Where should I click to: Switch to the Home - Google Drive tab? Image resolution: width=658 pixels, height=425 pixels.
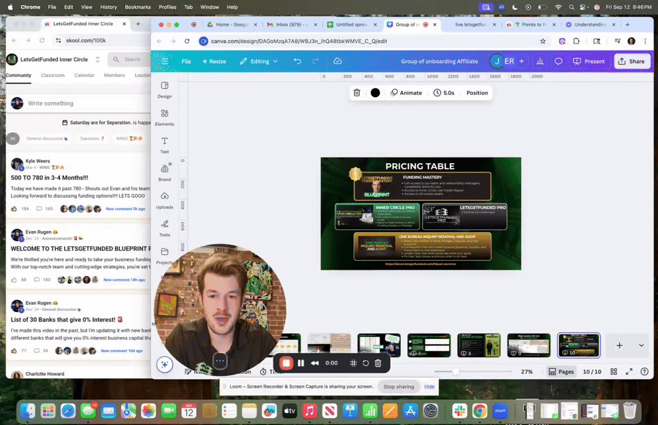click(232, 25)
